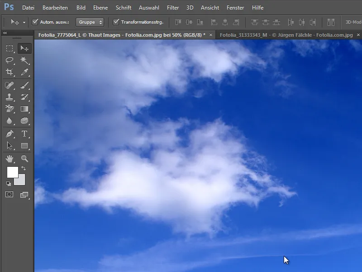Viewport: 362px width, 272px height.
Task: Align bottom edges button
Action: [200, 22]
